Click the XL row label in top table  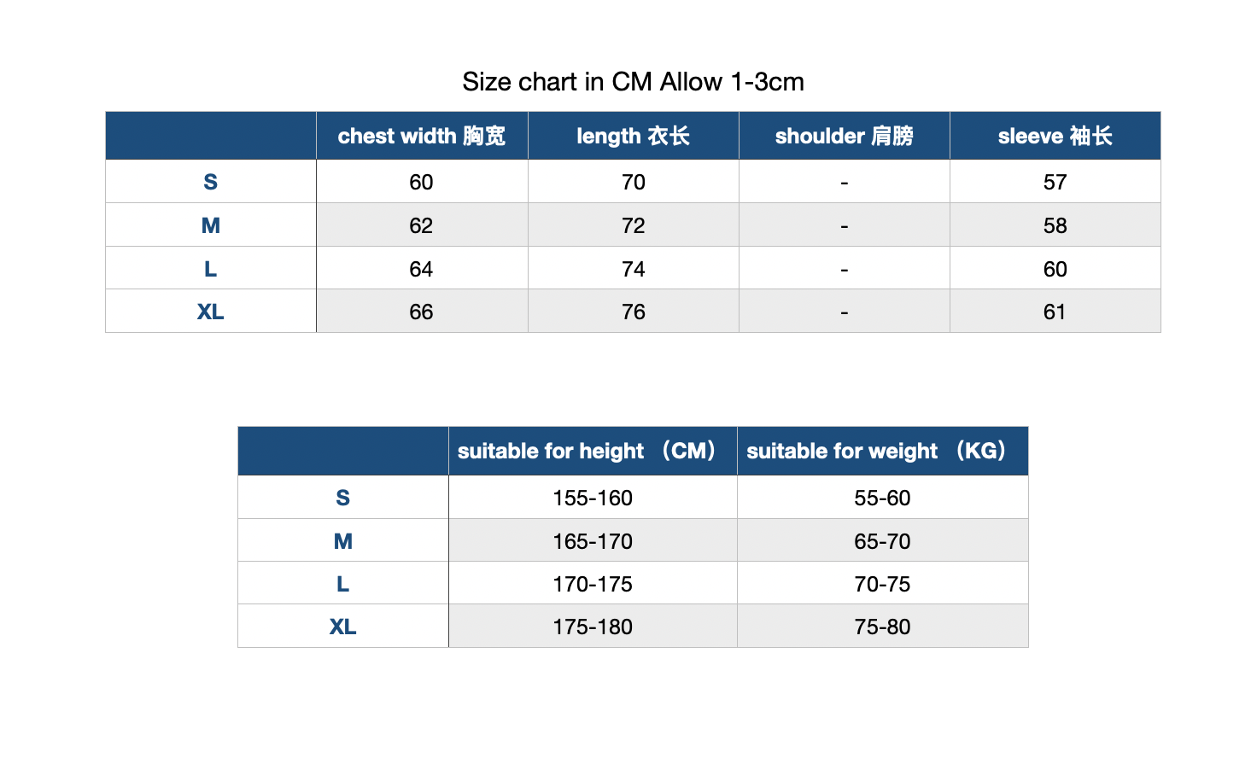click(x=211, y=312)
